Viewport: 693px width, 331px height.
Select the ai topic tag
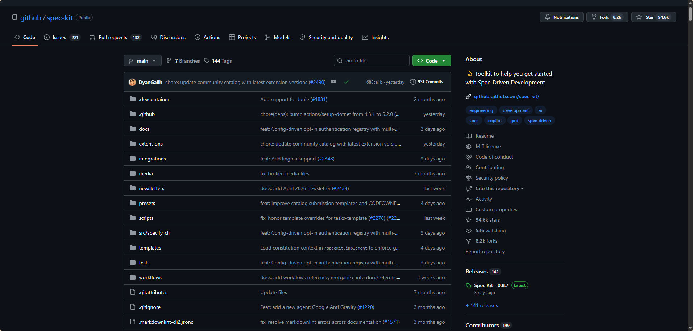tap(540, 110)
